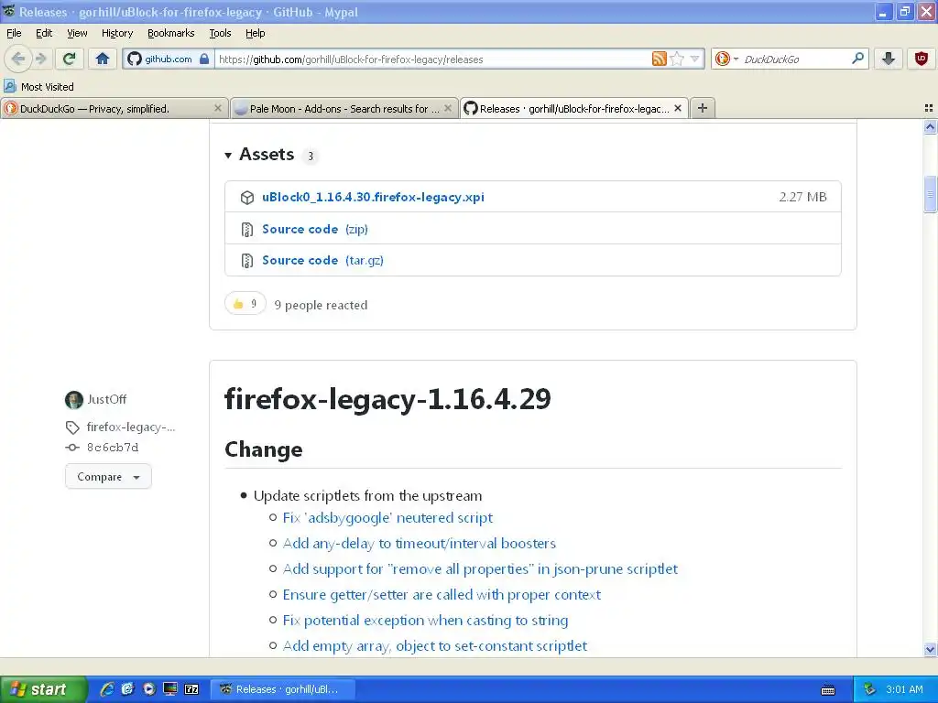Open the address bar history dropdown arrow
The image size is (938, 703).
click(694, 59)
